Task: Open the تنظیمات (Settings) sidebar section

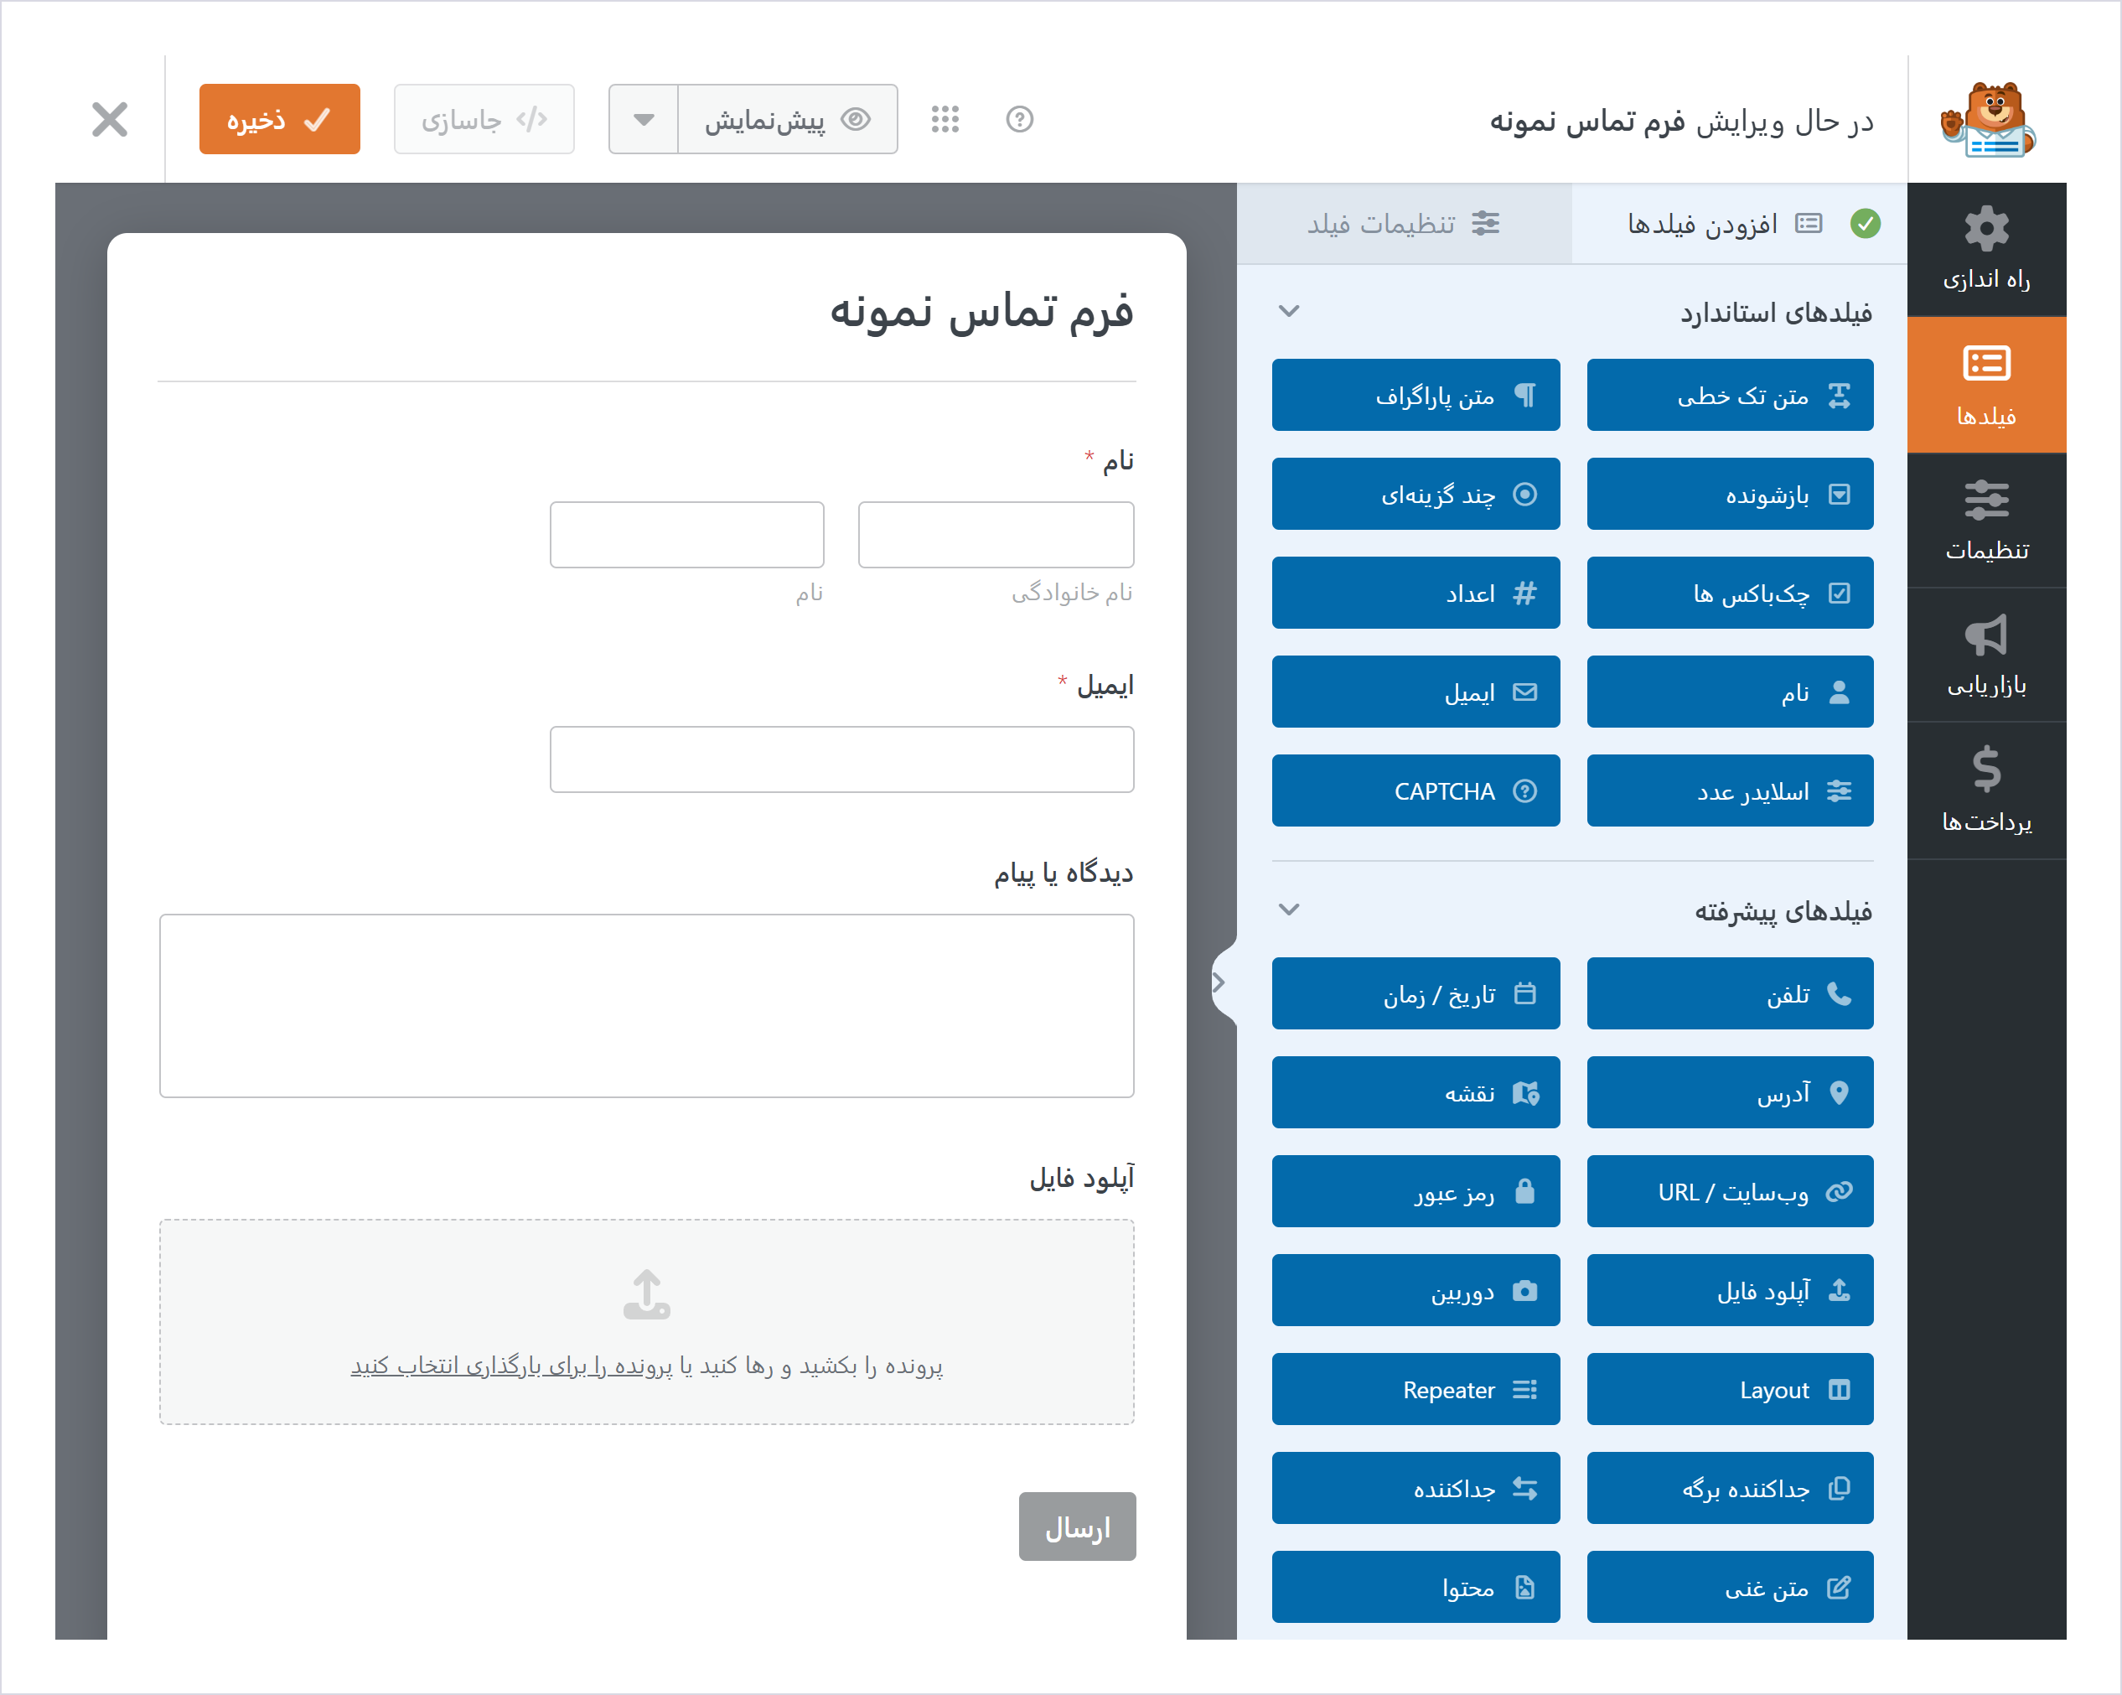Action: coord(1986,520)
